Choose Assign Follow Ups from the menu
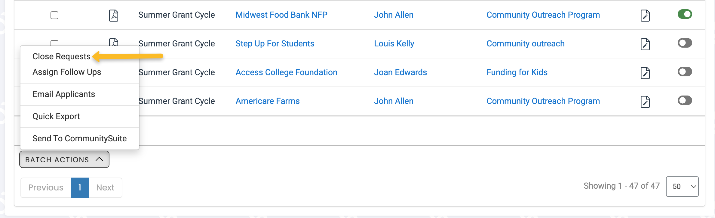Viewport: 715px width, 218px height. point(67,72)
